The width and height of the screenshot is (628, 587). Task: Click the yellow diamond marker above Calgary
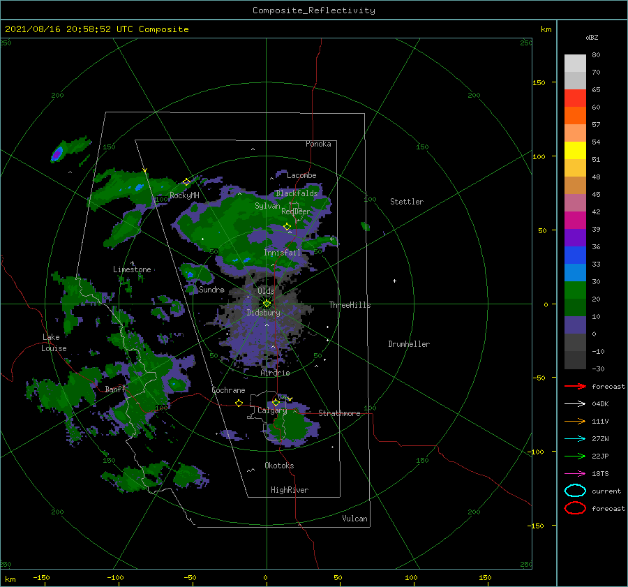pyautogui.click(x=276, y=402)
